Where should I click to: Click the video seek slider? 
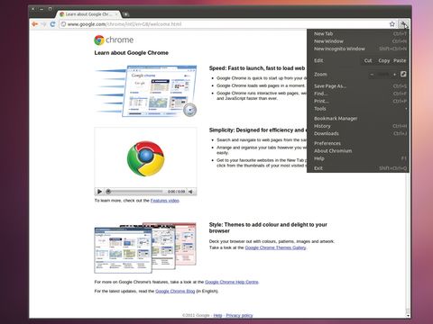(135, 192)
